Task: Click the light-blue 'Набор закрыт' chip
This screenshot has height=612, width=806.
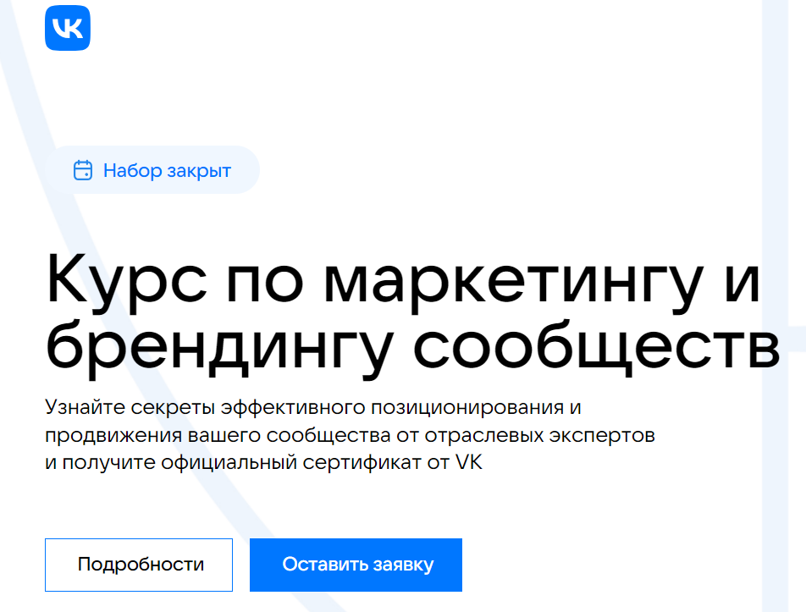Action: (154, 169)
